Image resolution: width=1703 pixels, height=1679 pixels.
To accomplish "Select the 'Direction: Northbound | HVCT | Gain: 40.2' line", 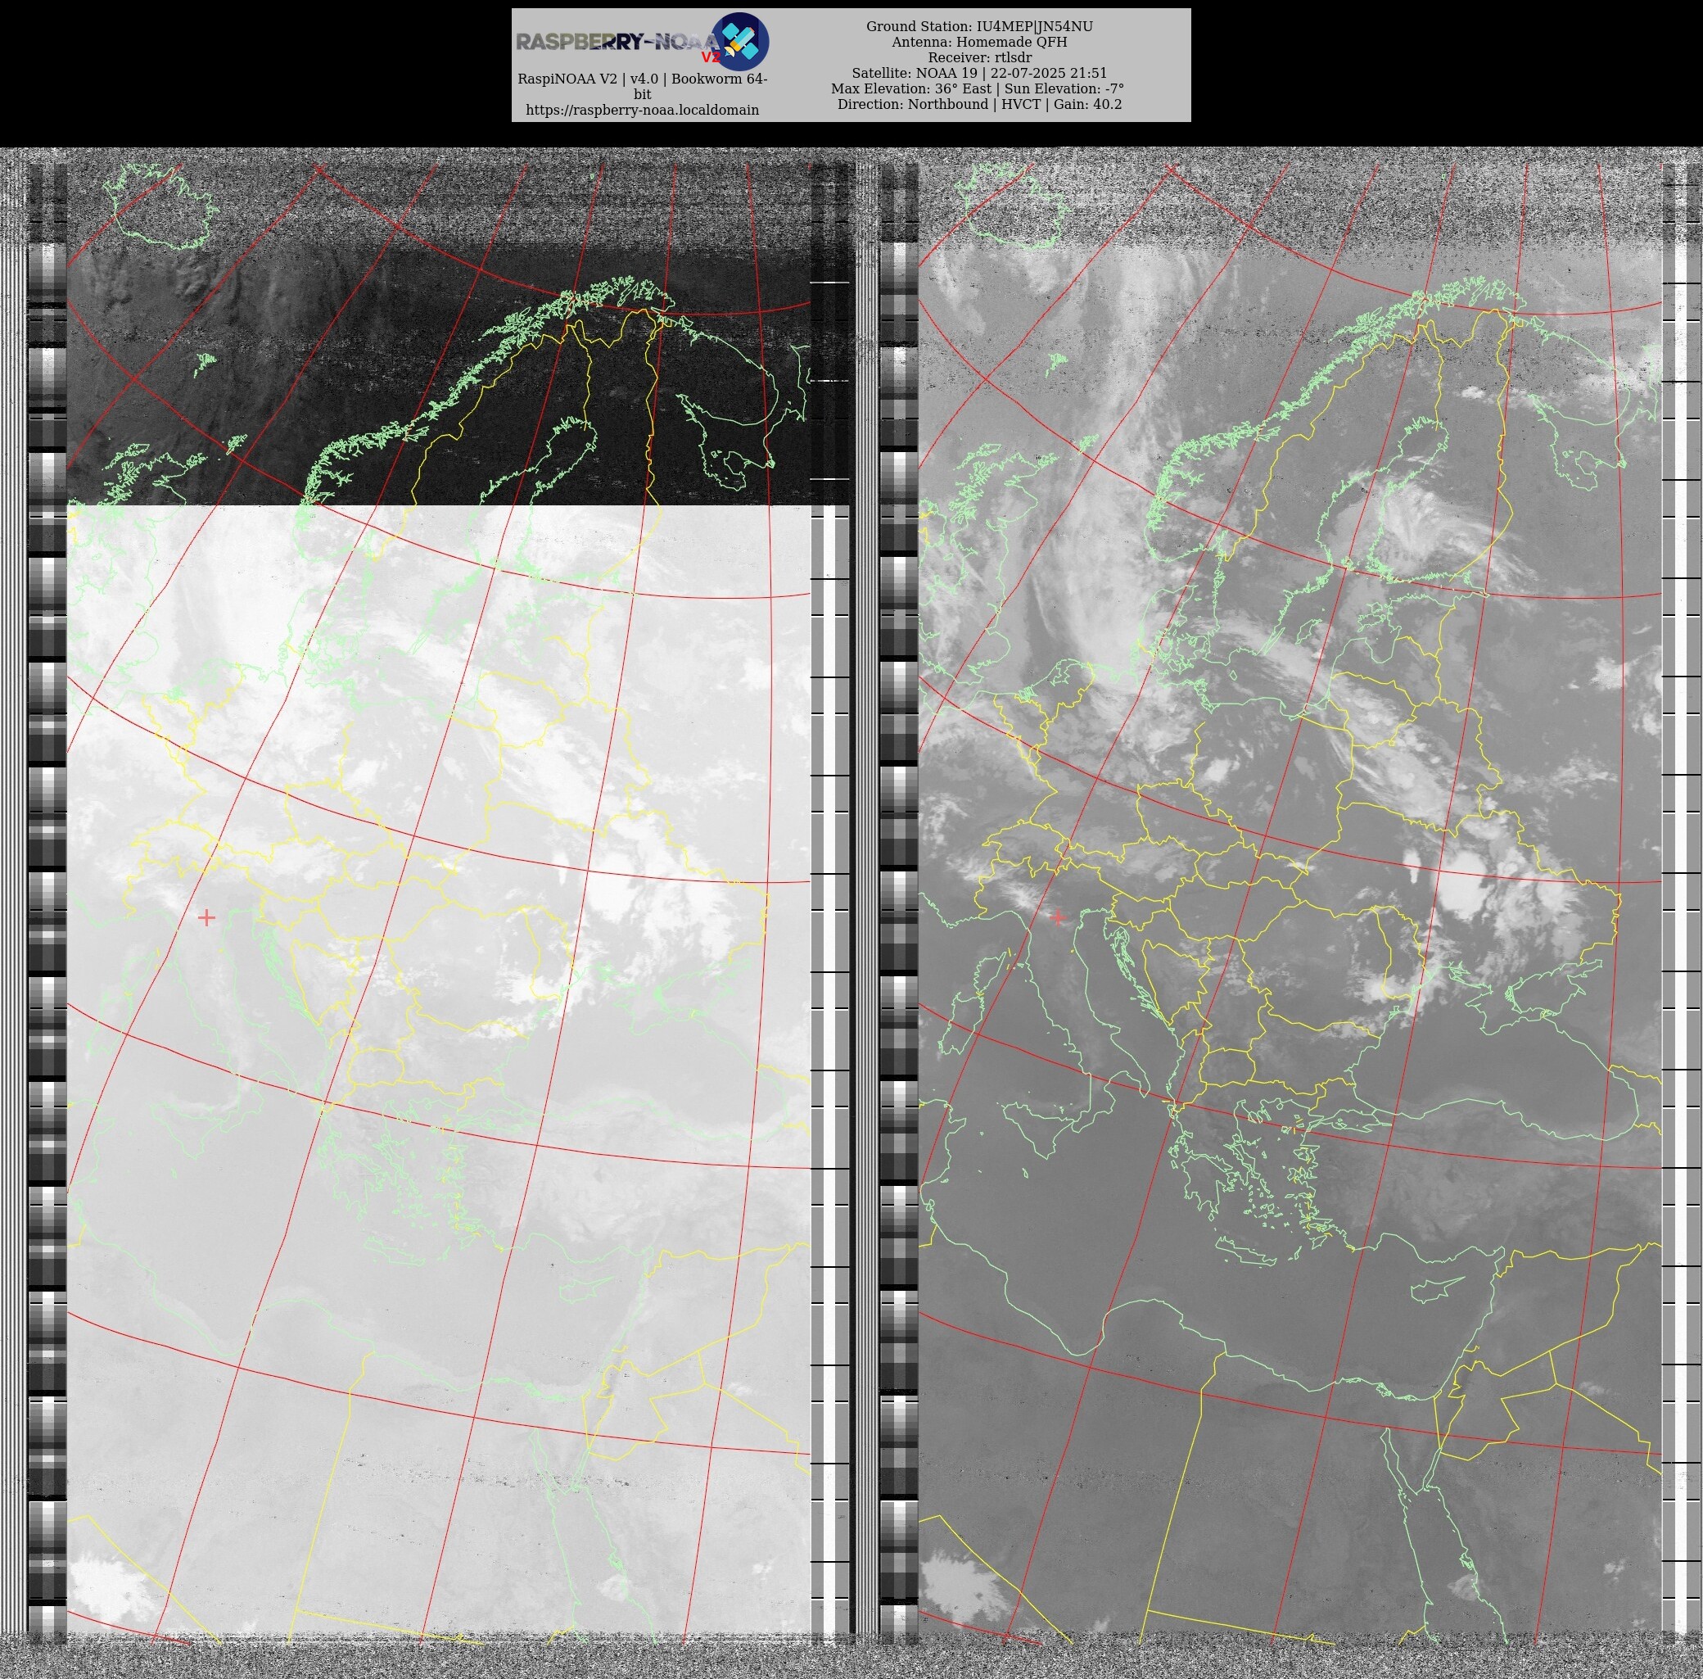I will point(979,104).
